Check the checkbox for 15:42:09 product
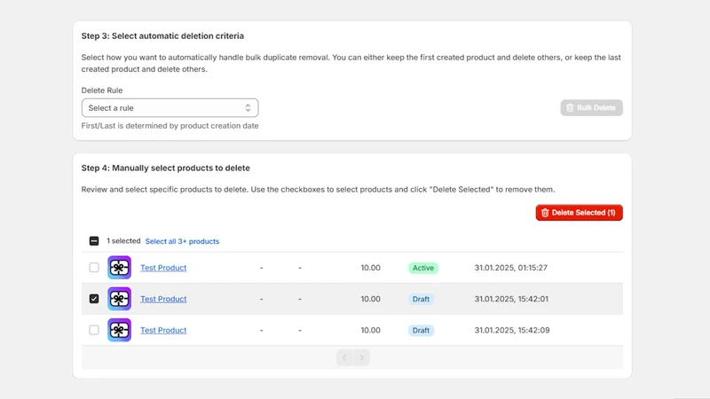710x399 pixels. click(x=94, y=330)
